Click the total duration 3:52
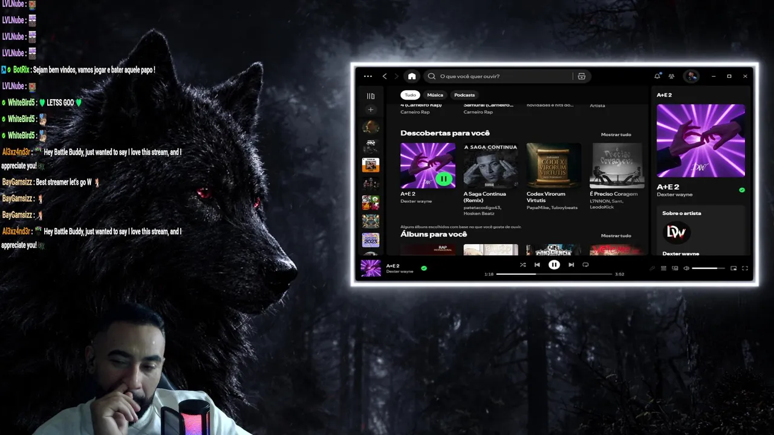This screenshot has height=435, width=774. 620,274
